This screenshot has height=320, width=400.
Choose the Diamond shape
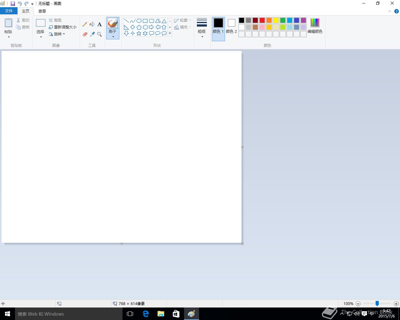click(x=133, y=27)
